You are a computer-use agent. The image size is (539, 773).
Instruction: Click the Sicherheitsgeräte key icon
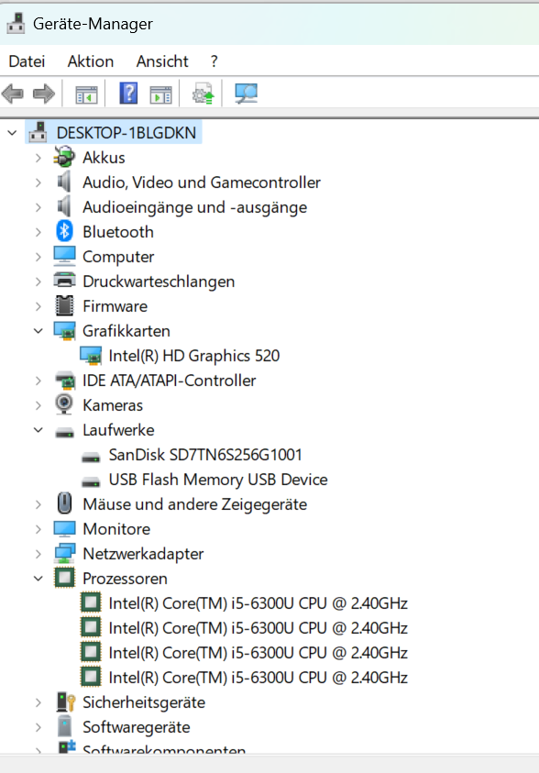pos(65,701)
